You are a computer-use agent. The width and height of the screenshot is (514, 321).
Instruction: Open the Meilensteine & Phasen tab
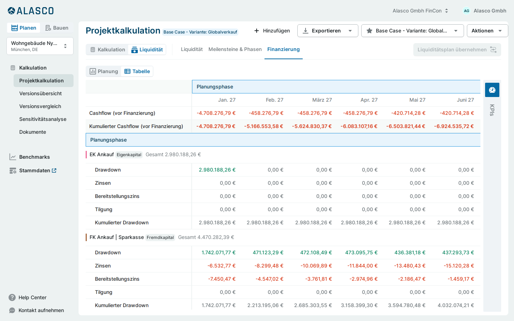[235, 49]
